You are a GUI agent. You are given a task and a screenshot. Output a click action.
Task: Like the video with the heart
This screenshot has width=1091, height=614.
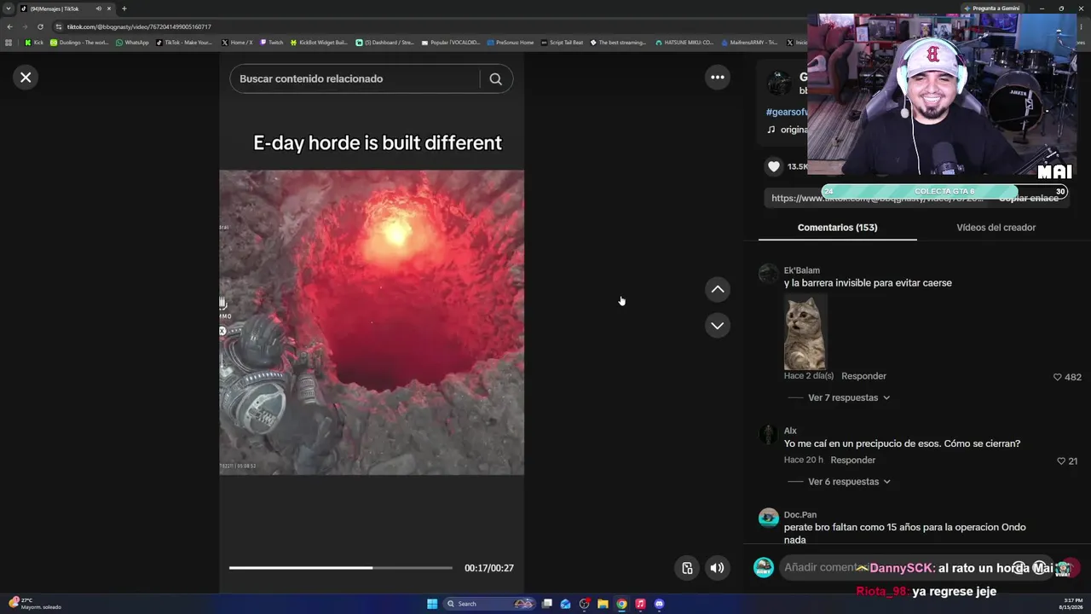[x=774, y=166]
